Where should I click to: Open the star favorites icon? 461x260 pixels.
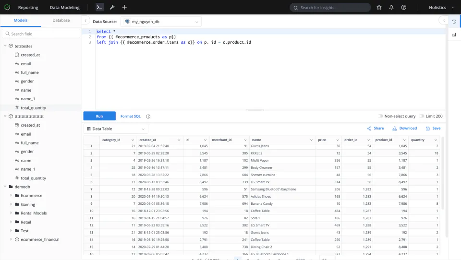click(x=379, y=7)
